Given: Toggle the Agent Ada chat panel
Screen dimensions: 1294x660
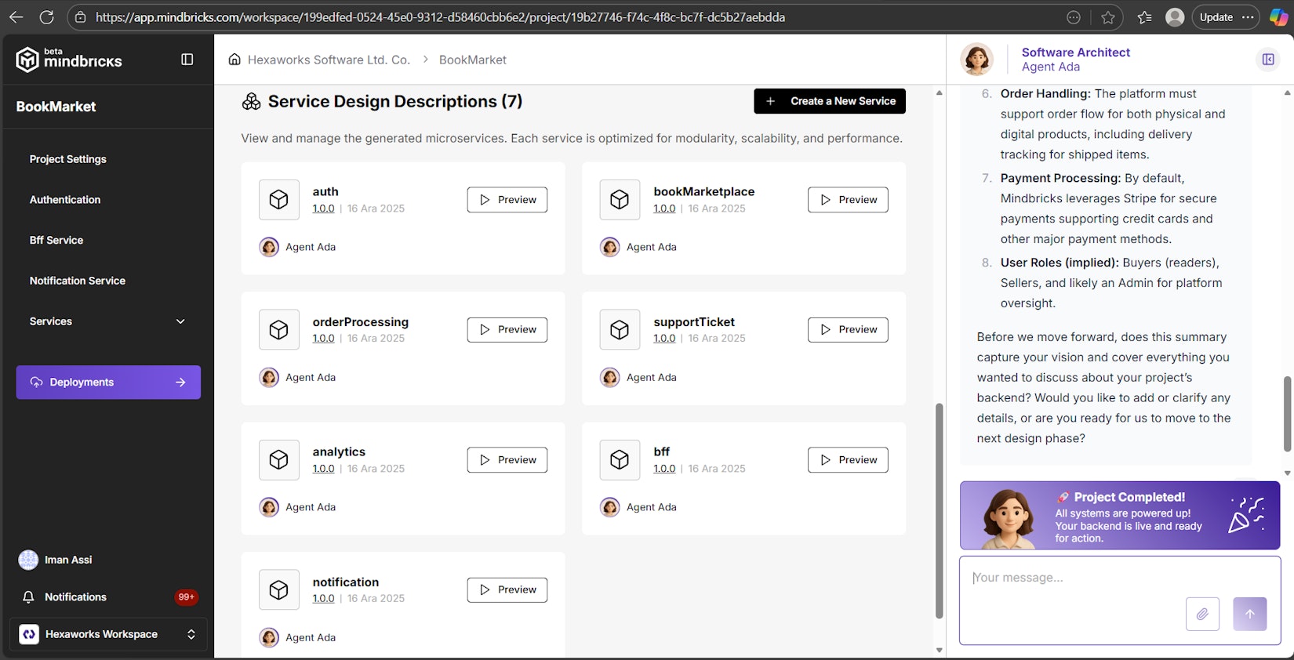Looking at the screenshot, I should [x=1267, y=60].
